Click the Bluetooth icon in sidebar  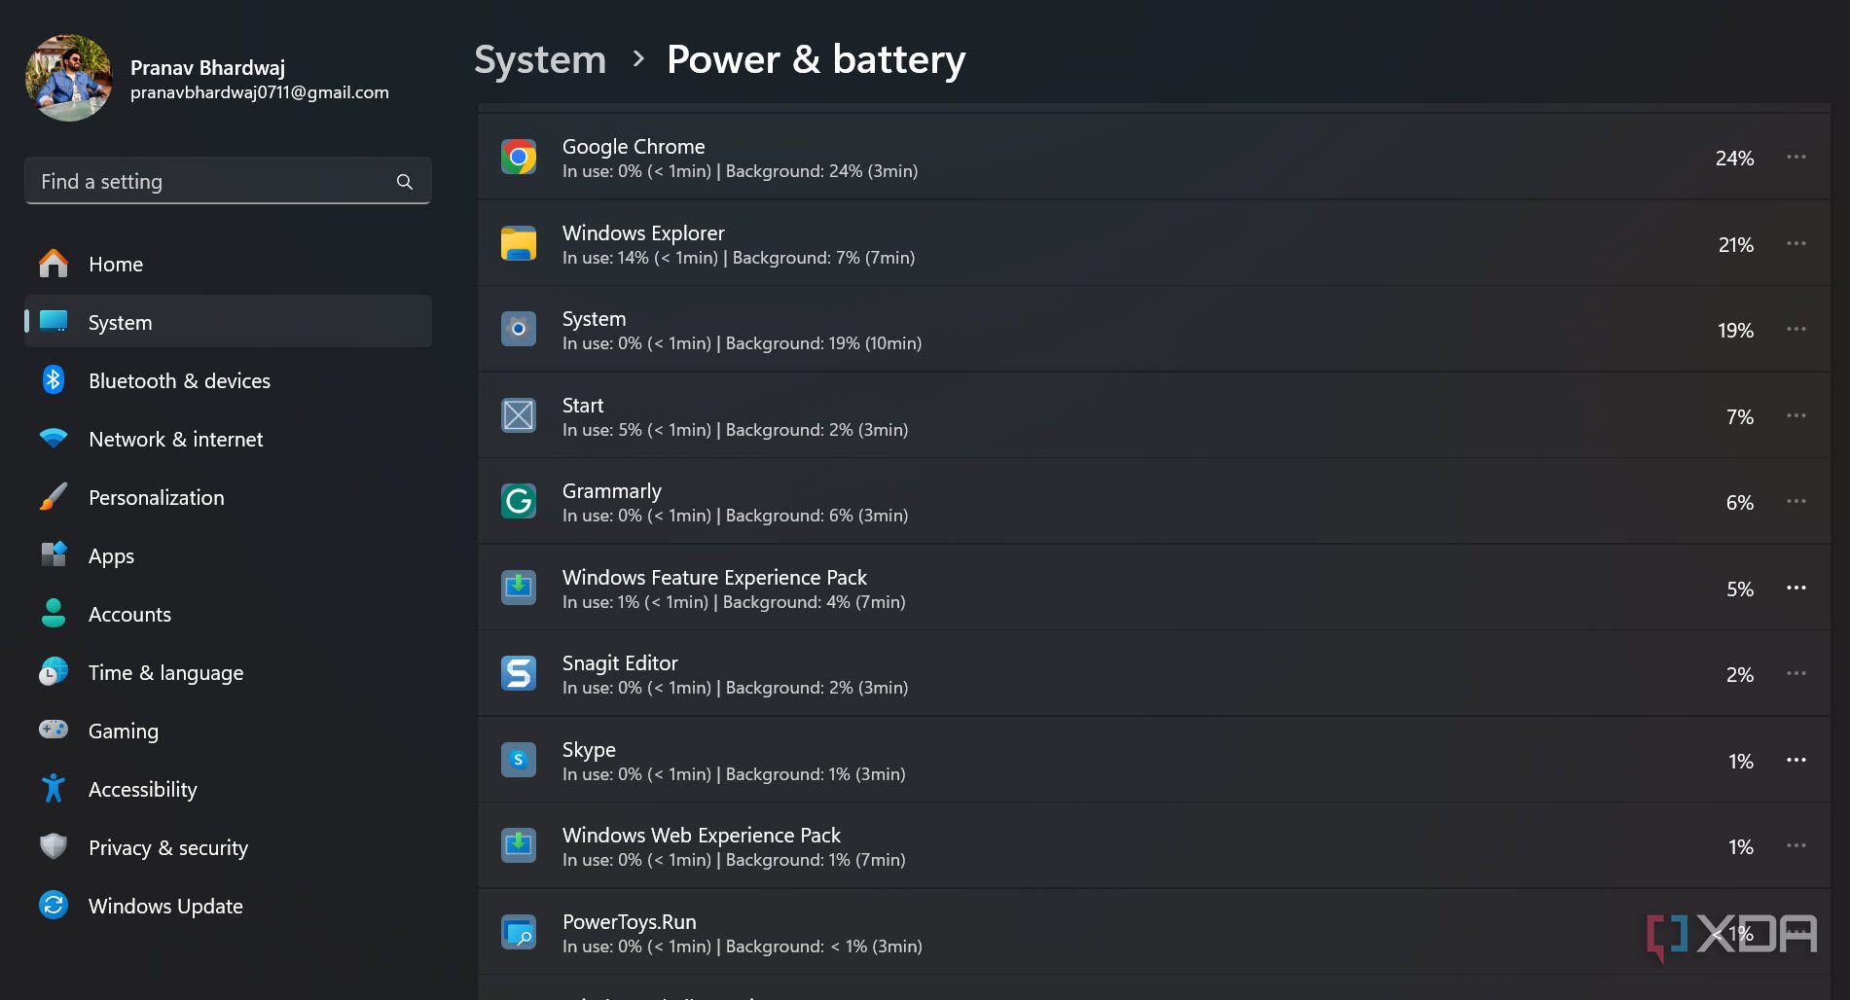pos(54,379)
